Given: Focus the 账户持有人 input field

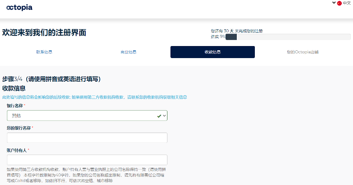Looking at the screenshot, I should click(x=87, y=160).
